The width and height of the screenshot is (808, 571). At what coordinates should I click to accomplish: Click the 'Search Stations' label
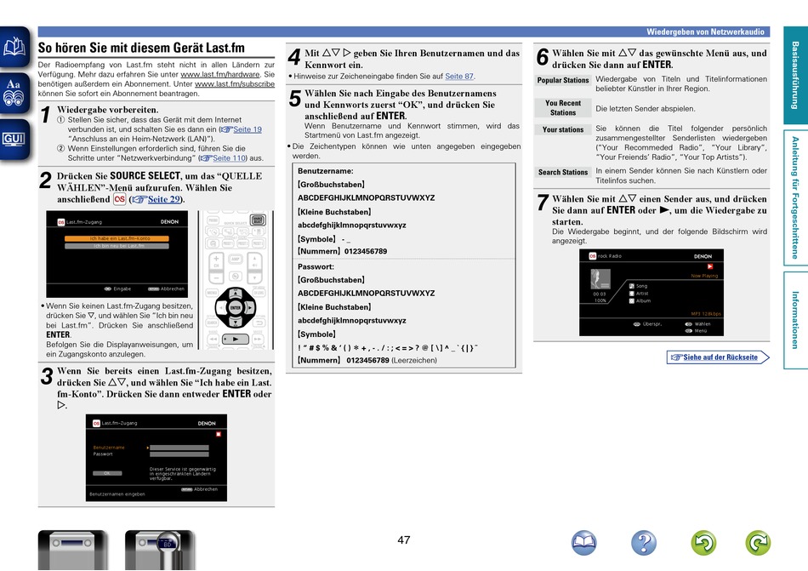point(563,172)
